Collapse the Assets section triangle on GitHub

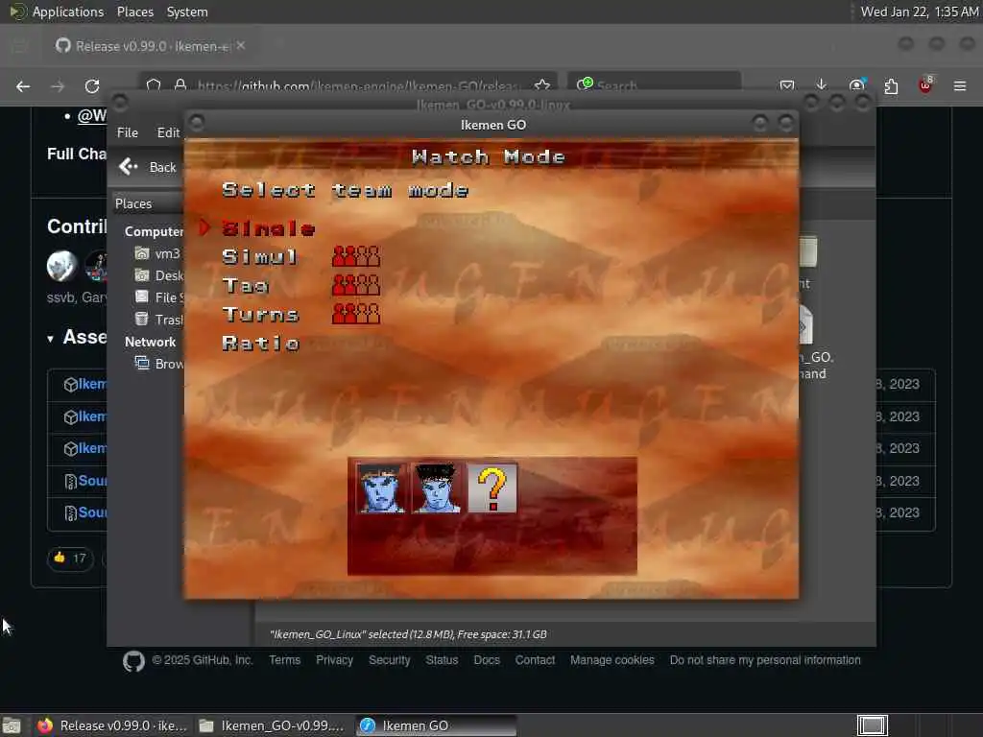50,339
